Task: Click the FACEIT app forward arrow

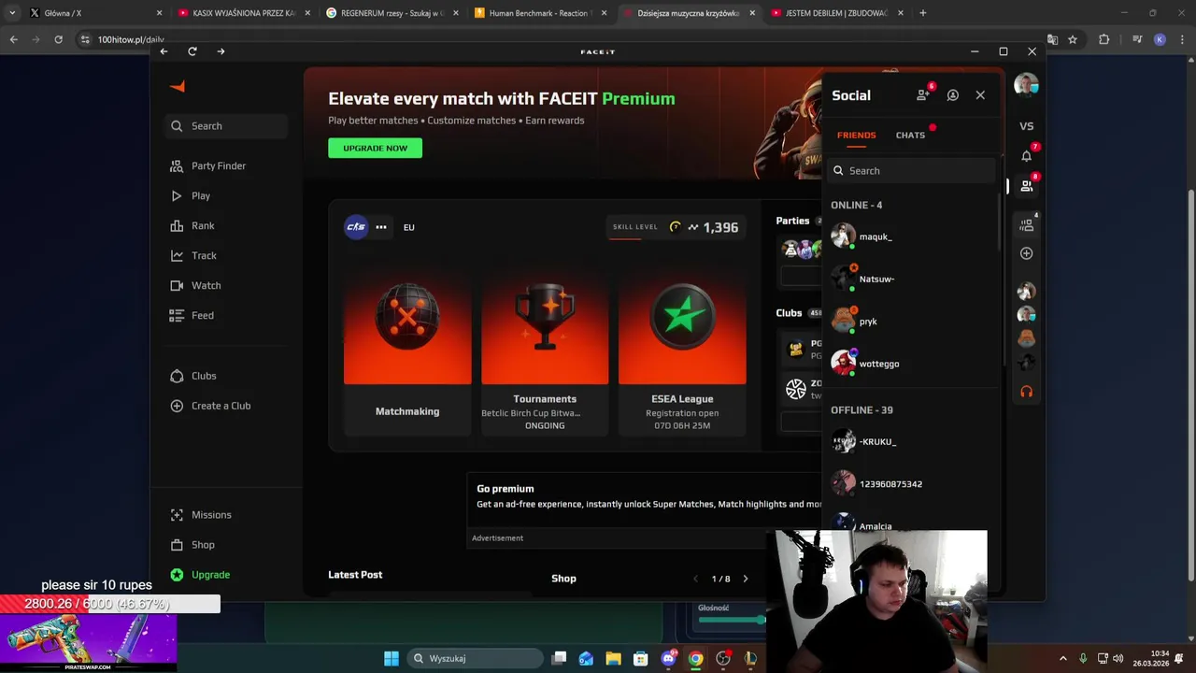Action: 221,51
